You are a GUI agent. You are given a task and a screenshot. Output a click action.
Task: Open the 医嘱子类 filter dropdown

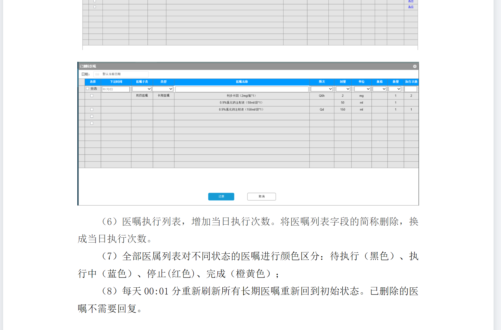click(x=142, y=89)
